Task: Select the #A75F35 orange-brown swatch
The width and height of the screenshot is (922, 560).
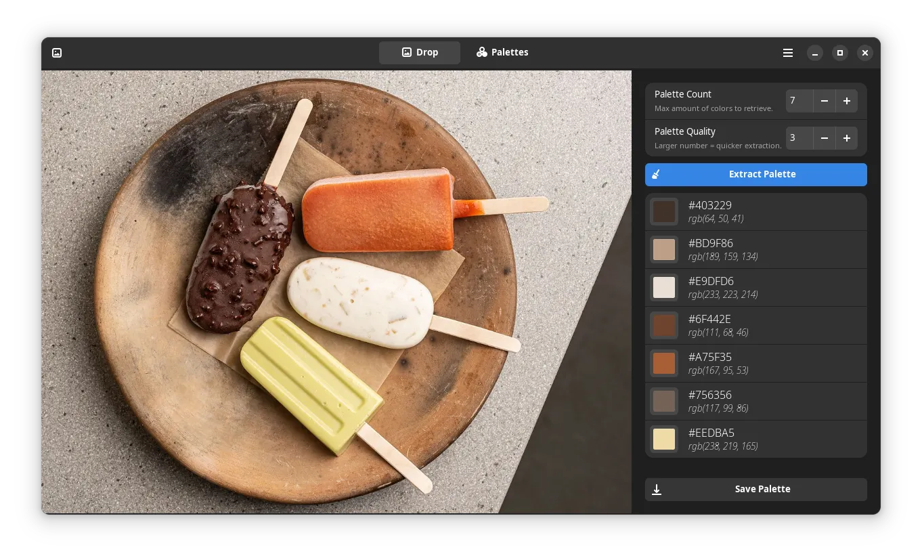Action: (x=664, y=364)
